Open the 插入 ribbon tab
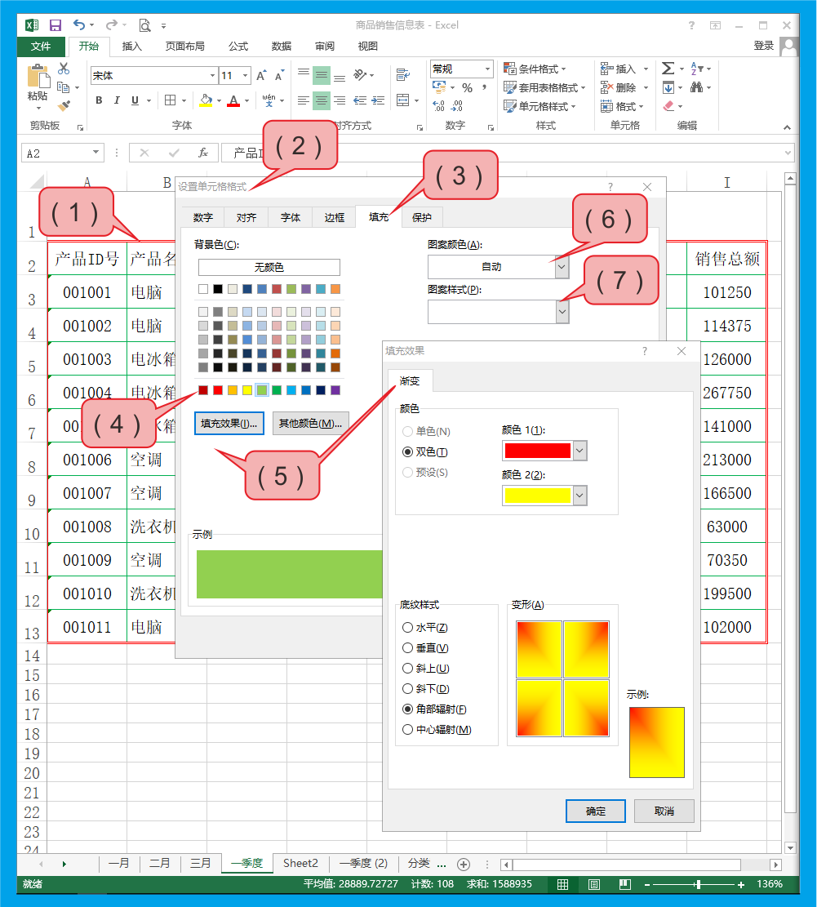This screenshot has height=907, width=817. pos(131,47)
